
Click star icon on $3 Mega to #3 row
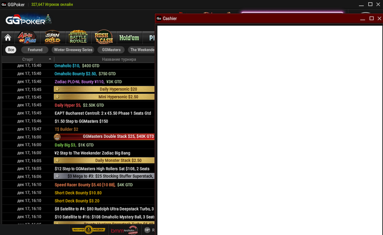tap(57, 176)
